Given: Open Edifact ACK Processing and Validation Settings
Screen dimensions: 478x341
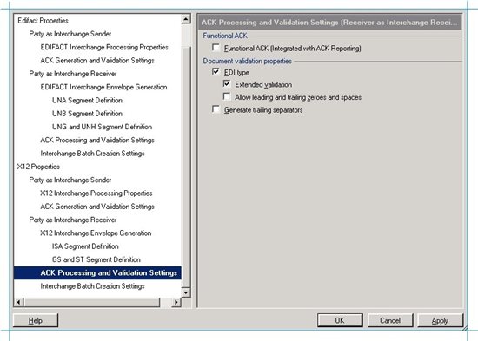Looking at the screenshot, I should click(x=97, y=140).
